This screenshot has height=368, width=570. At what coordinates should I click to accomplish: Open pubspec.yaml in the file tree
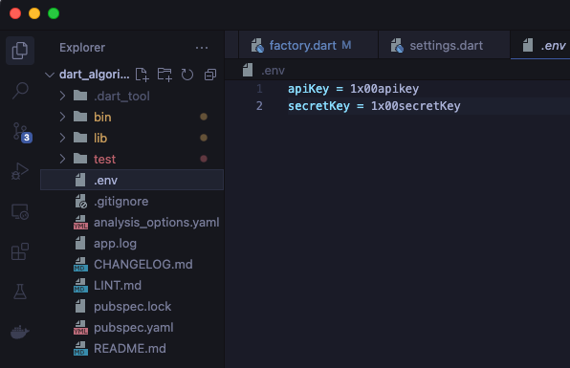132,328
